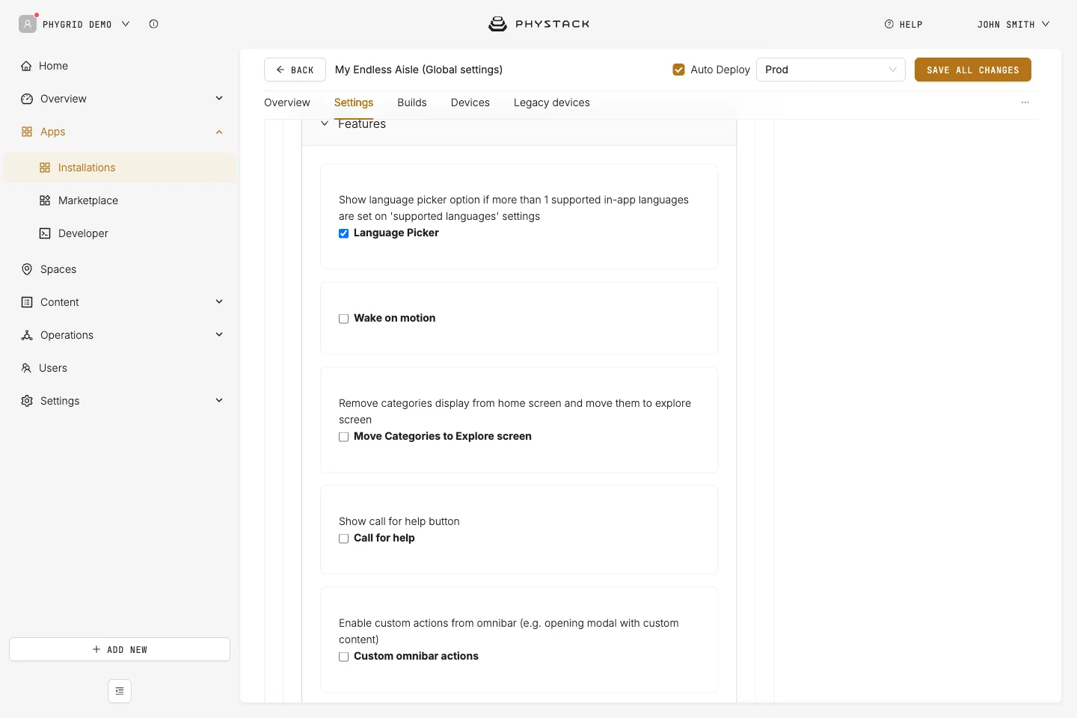Open the John Smith user menu
This screenshot has width=1077, height=718.
[x=1013, y=24]
